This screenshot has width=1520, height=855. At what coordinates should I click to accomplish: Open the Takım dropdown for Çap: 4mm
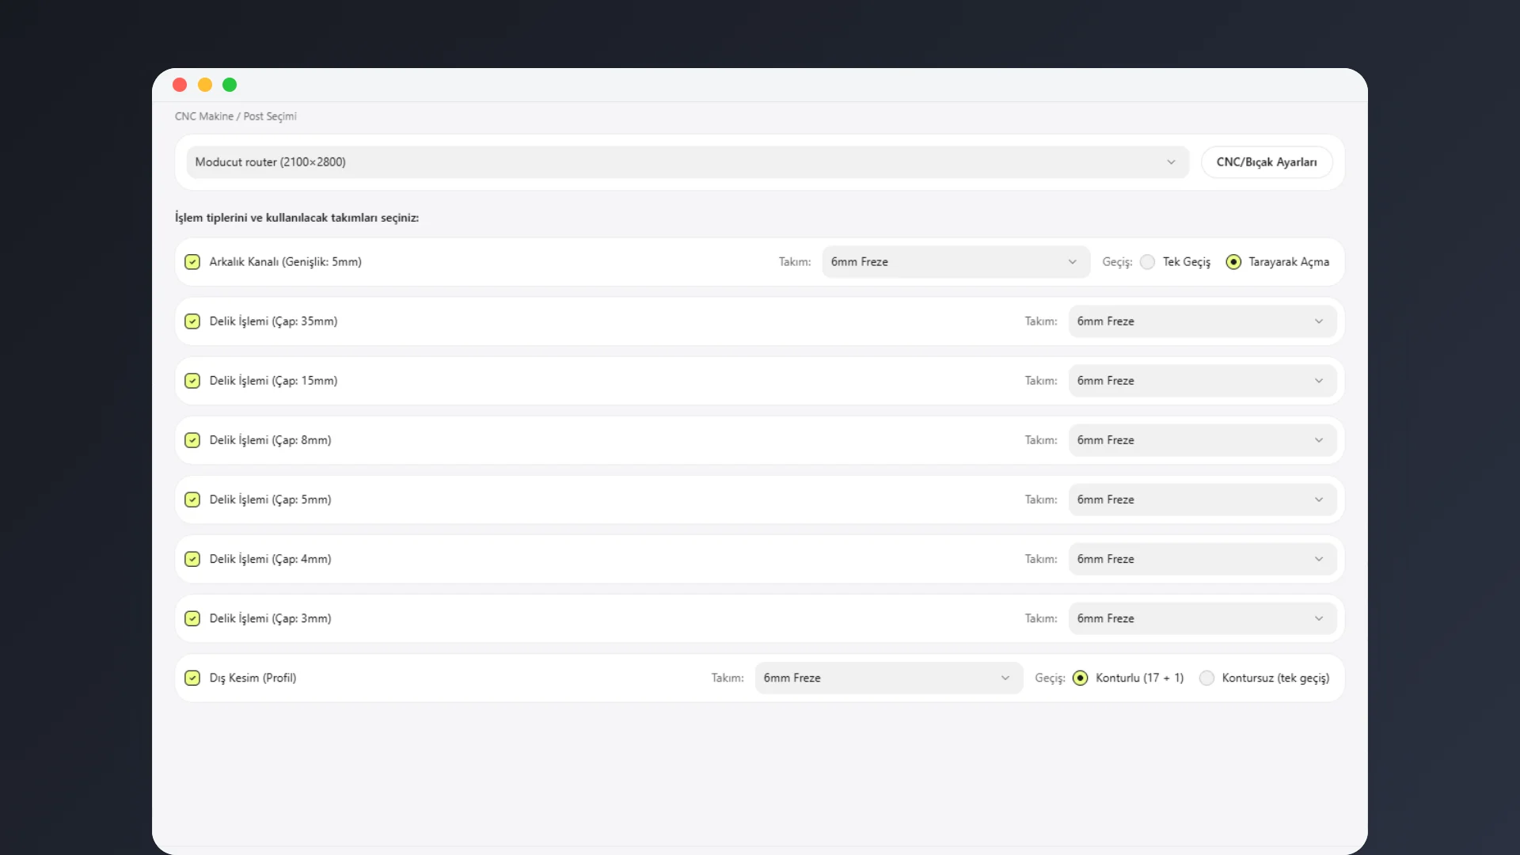(1203, 559)
